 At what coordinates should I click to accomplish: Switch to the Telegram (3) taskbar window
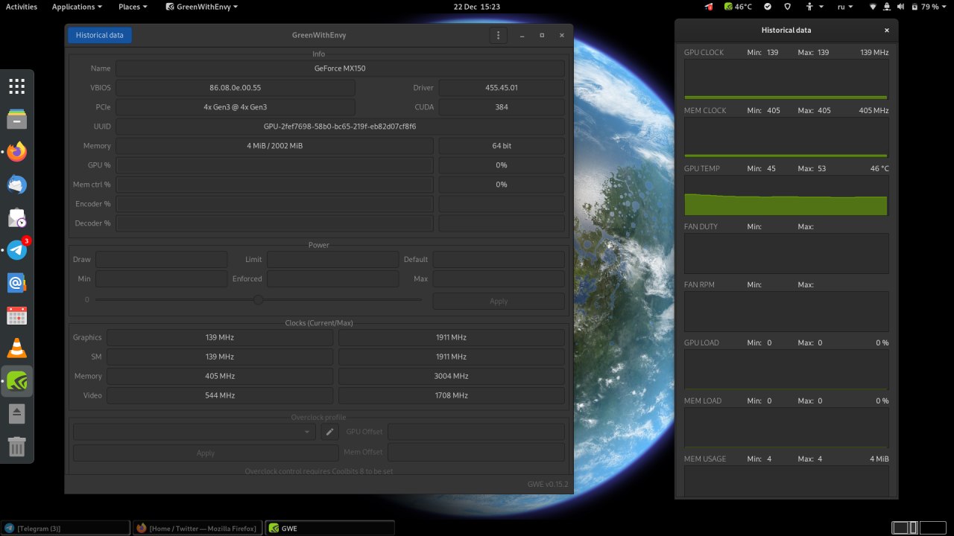point(65,528)
